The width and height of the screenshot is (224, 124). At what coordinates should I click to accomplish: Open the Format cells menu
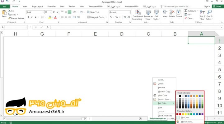(x=179, y=14)
